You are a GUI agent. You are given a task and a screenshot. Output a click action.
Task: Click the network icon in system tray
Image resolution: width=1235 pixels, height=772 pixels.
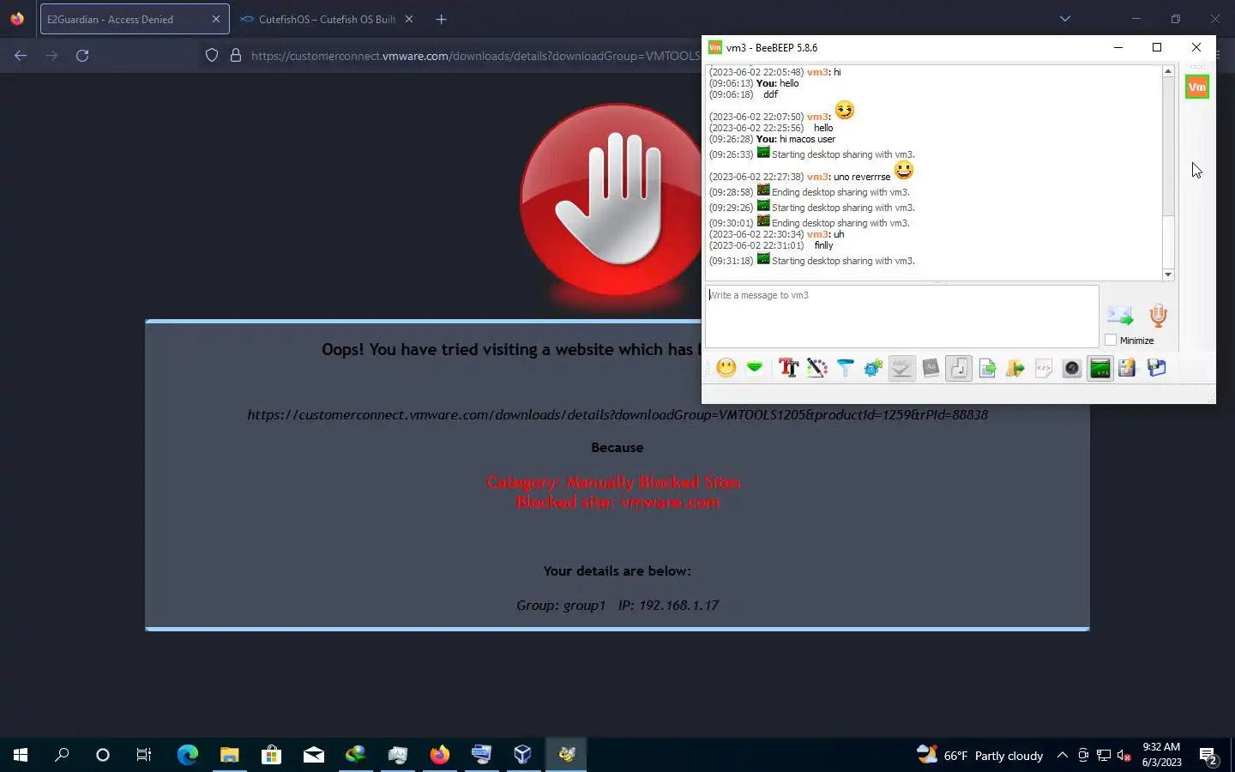(1104, 755)
